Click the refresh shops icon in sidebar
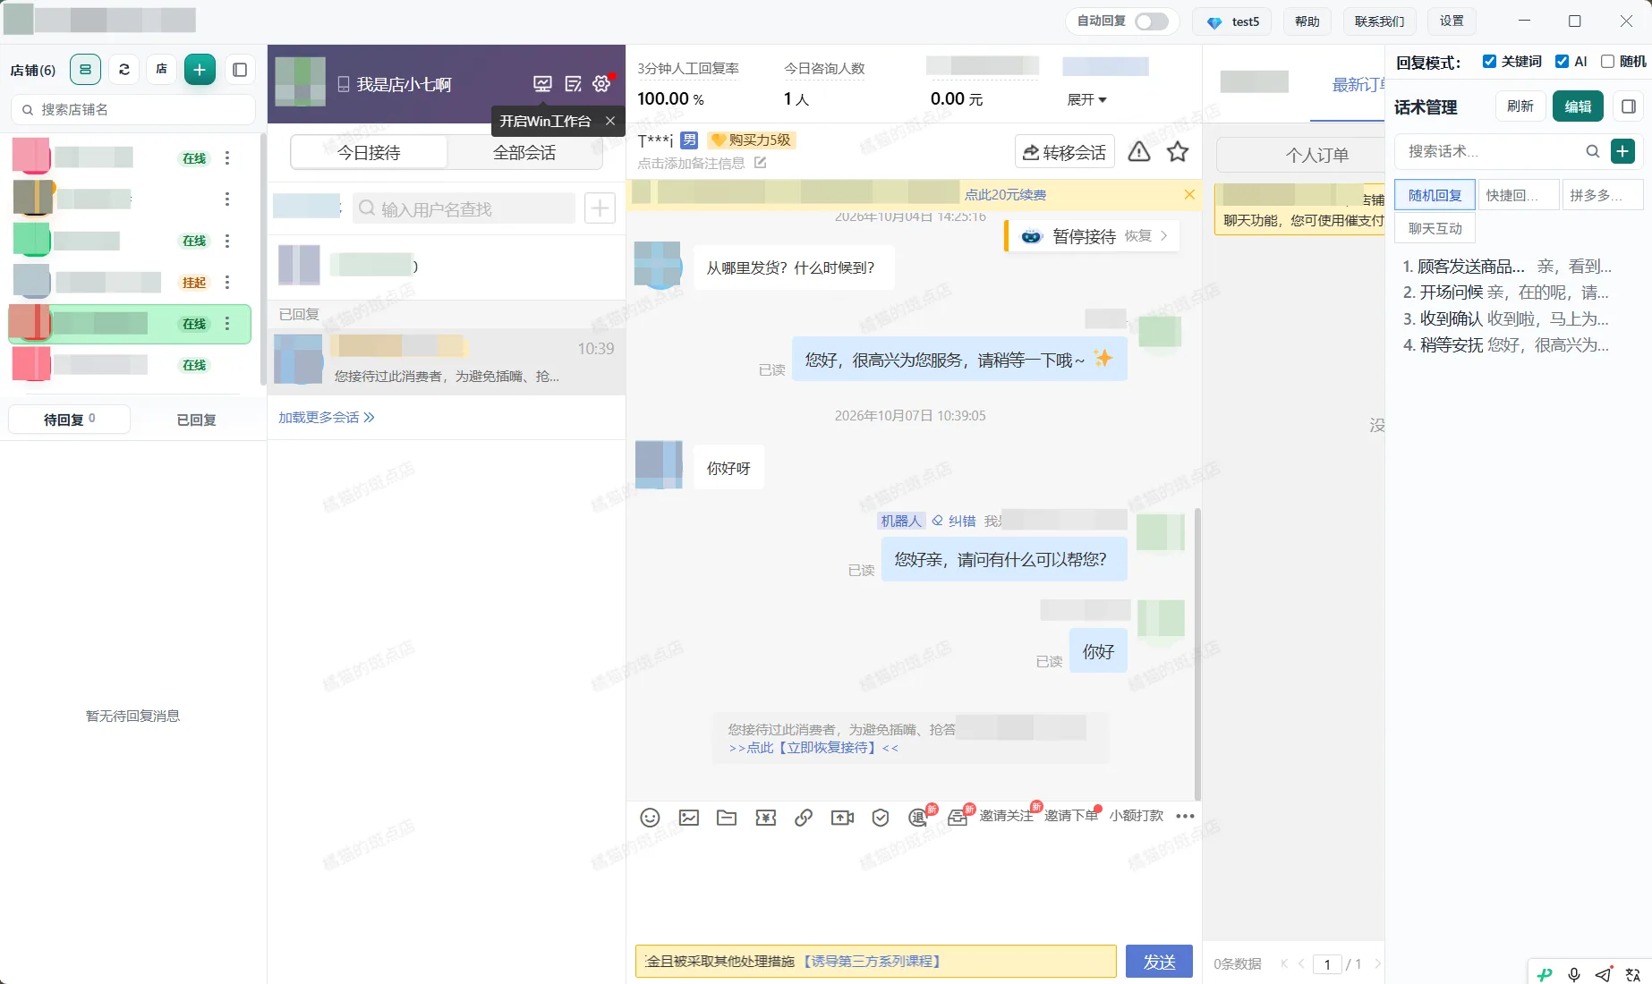 point(123,70)
